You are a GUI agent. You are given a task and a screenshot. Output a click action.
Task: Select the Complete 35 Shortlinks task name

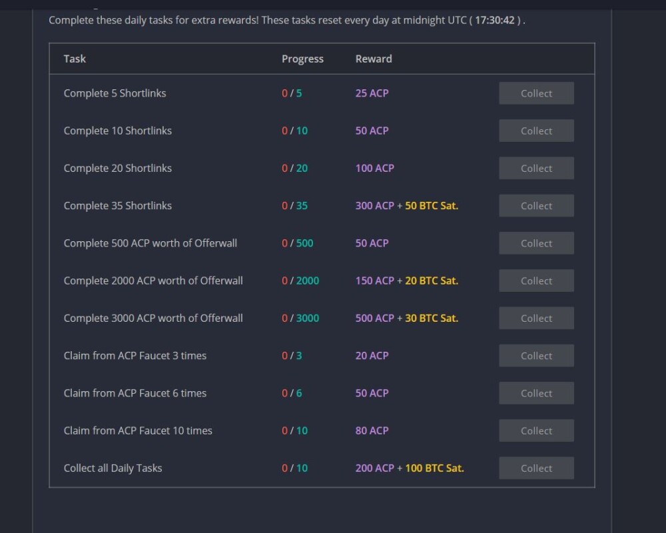click(118, 206)
